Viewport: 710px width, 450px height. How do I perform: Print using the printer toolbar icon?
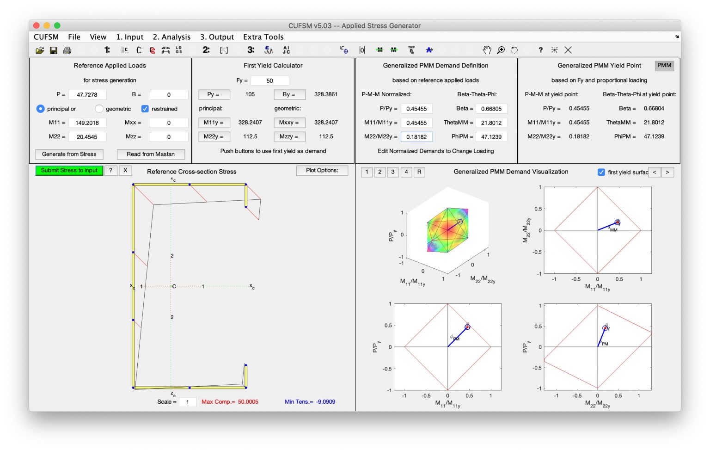tap(68, 50)
